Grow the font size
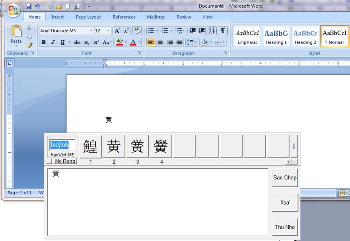 tap(117, 31)
